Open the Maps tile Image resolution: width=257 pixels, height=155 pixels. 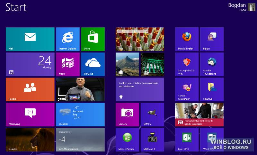68,64
